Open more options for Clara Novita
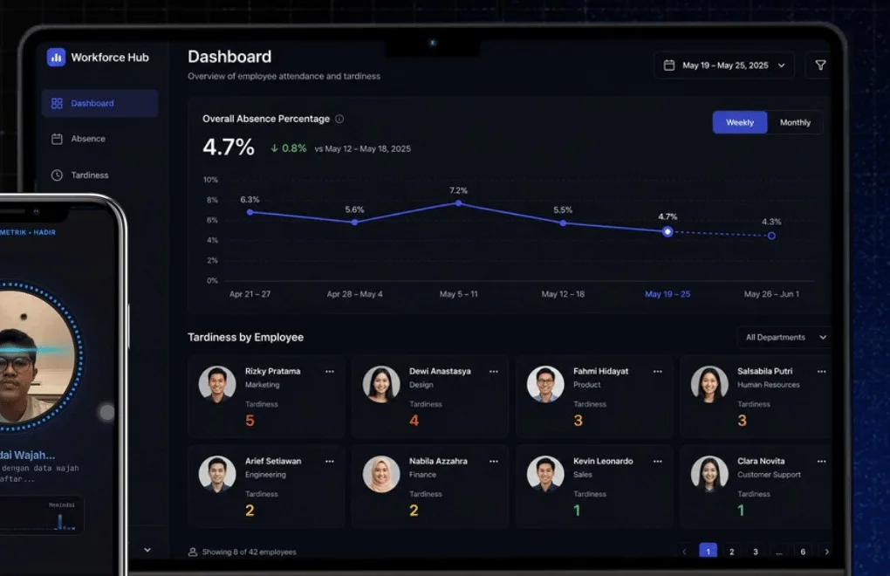The image size is (890, 576). point(821,462)
